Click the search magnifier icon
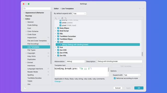Image resolution: width=167 pixels, height=93 pixels. [25, 9]
